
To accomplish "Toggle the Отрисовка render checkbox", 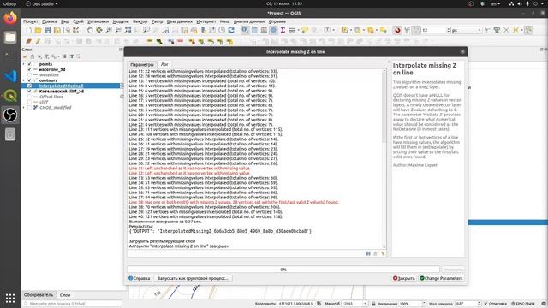I will (485, 304).
